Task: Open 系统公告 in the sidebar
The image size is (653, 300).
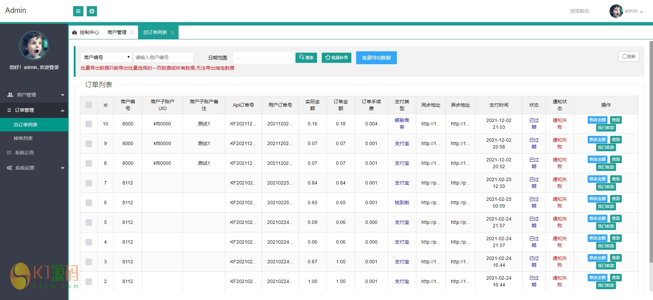Action: 34,153
